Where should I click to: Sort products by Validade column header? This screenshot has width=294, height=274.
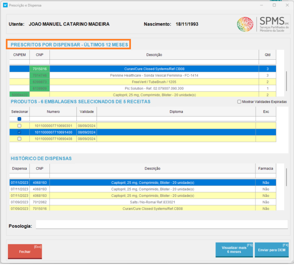point(87,112)
